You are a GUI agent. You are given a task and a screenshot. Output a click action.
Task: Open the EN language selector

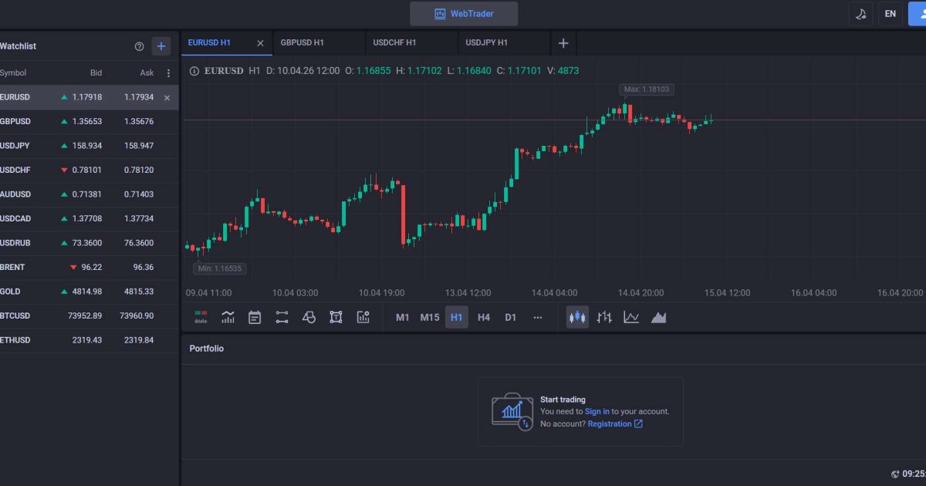tap(891, 14)
